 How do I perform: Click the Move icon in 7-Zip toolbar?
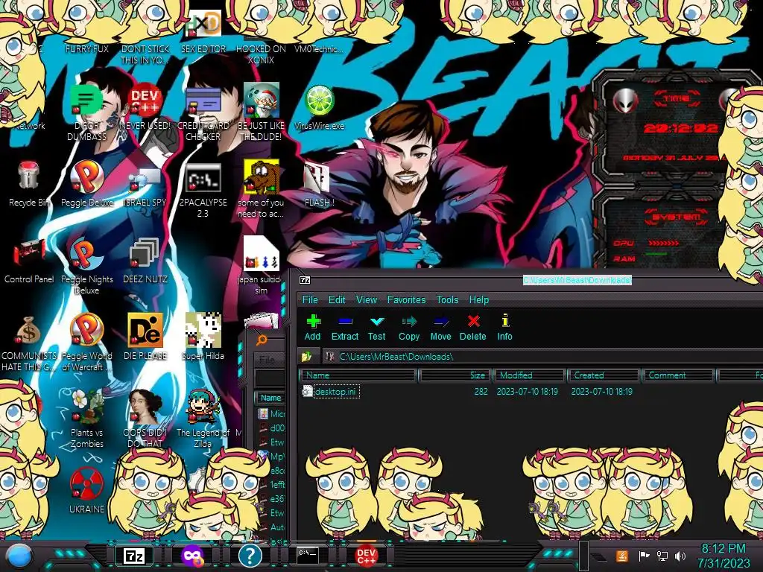(441, 328)
